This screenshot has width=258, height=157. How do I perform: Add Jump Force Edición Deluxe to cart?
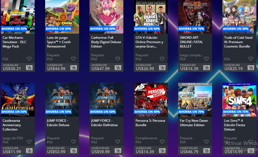coord(74,151)
